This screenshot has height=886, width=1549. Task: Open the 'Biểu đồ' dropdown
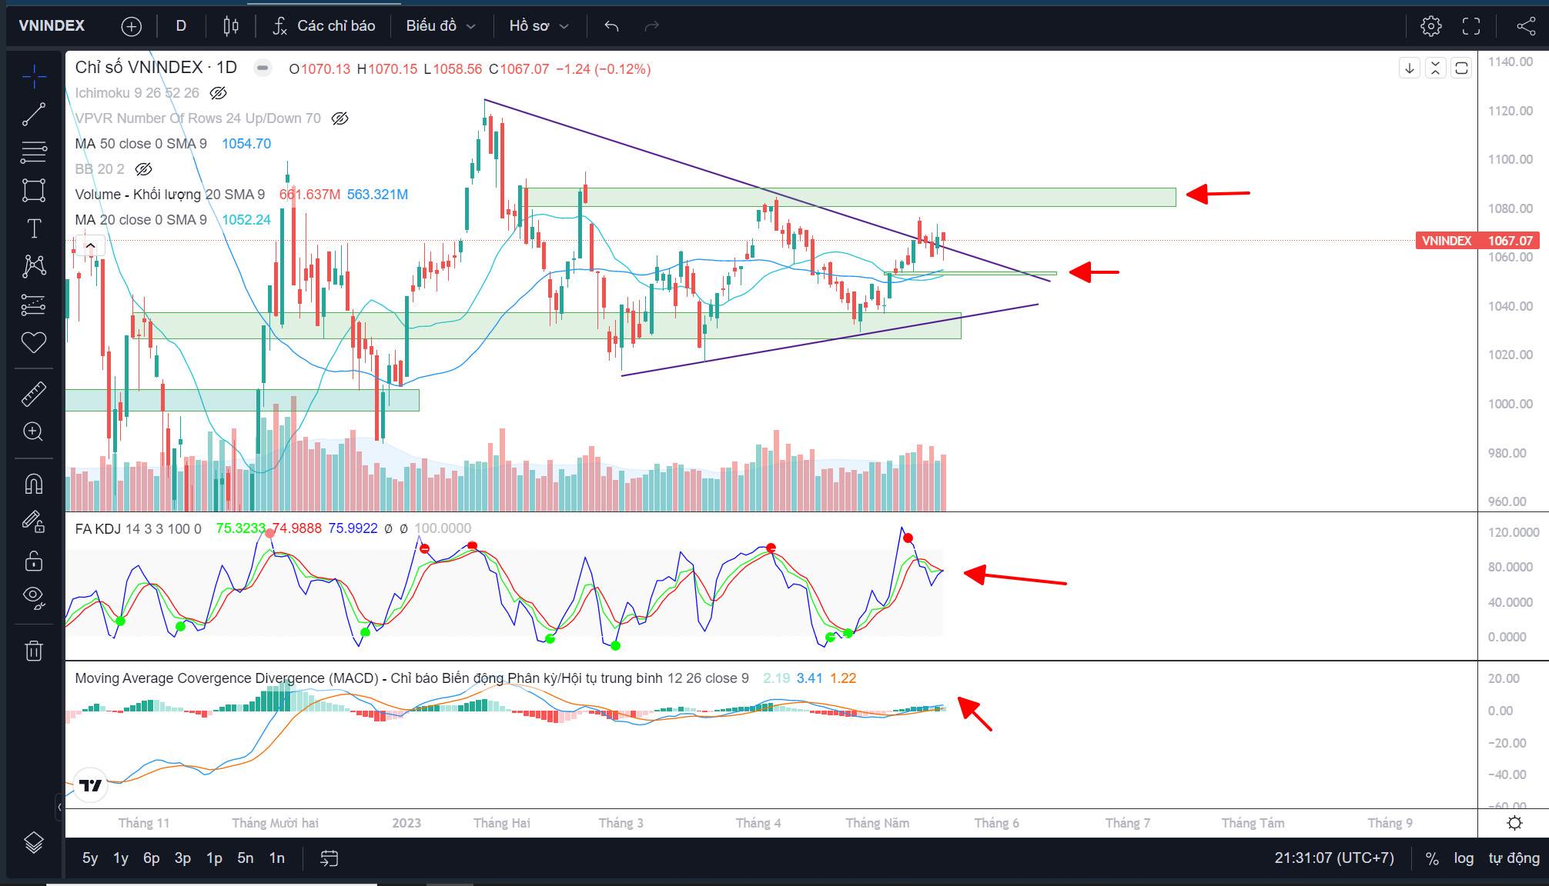pyautogui.click(x=440, y=26)
